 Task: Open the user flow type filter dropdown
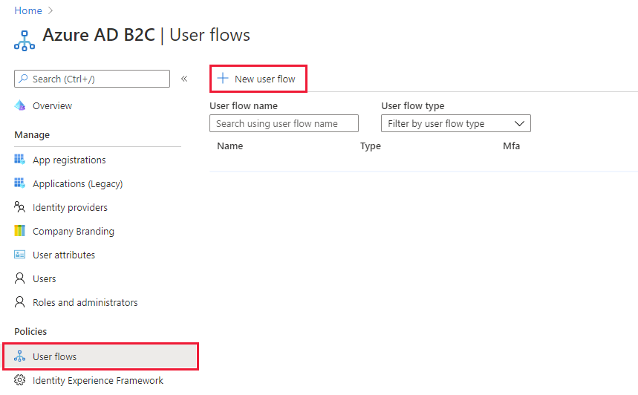point(455,123)
